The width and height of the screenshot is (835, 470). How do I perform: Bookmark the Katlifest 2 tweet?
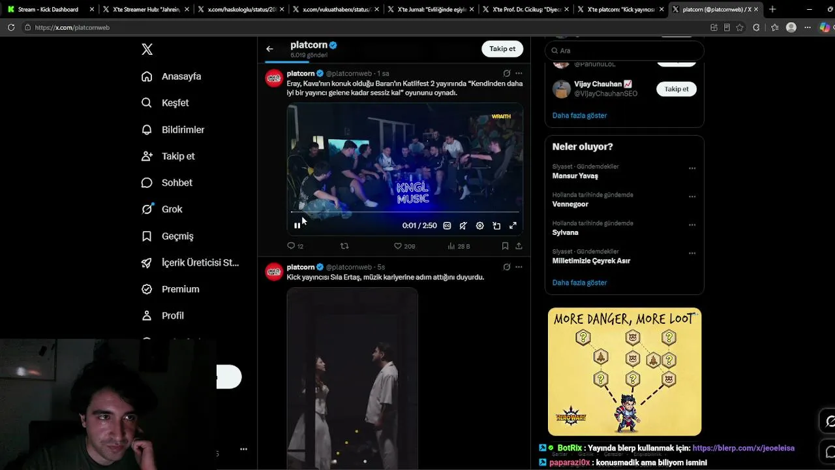pos(505,246)
